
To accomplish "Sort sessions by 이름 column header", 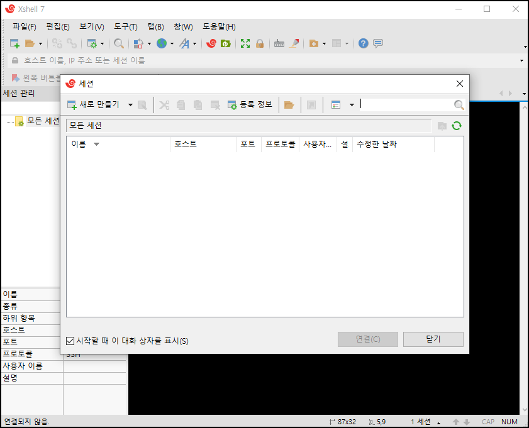I will click(x=118, y=145).
